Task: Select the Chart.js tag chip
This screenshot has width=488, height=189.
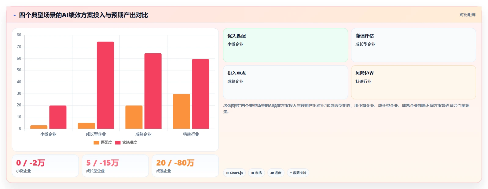Action: [x=234, y=173]
